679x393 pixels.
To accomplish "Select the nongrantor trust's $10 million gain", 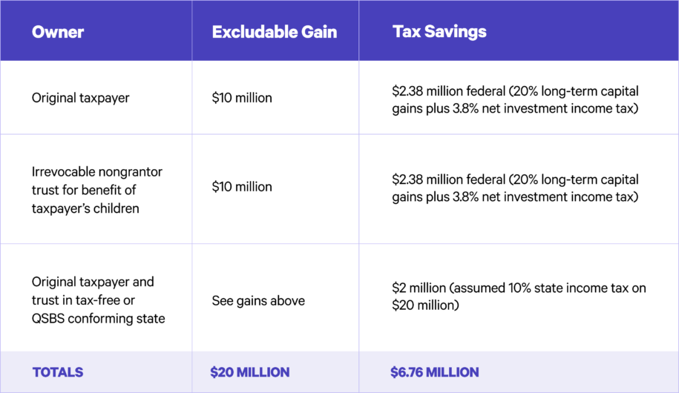I will coord(242,187).
